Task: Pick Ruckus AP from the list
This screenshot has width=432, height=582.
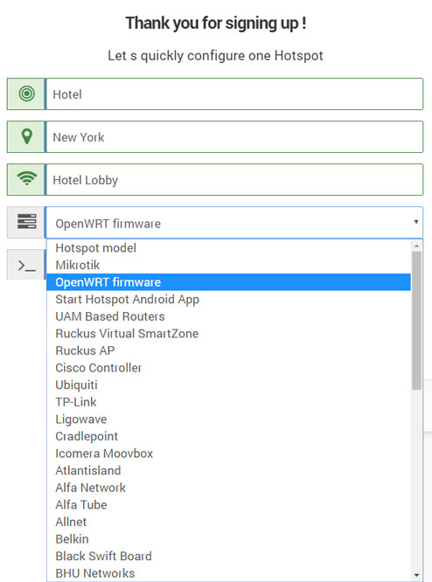Action: (x=228, y=350)
